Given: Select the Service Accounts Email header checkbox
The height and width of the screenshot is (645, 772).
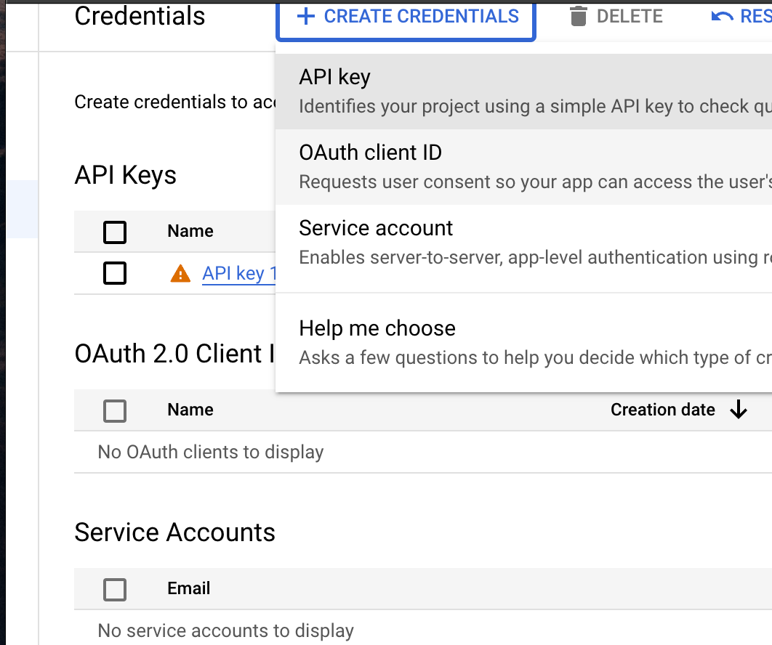Looking at the screenshot, I should [115, 589].
